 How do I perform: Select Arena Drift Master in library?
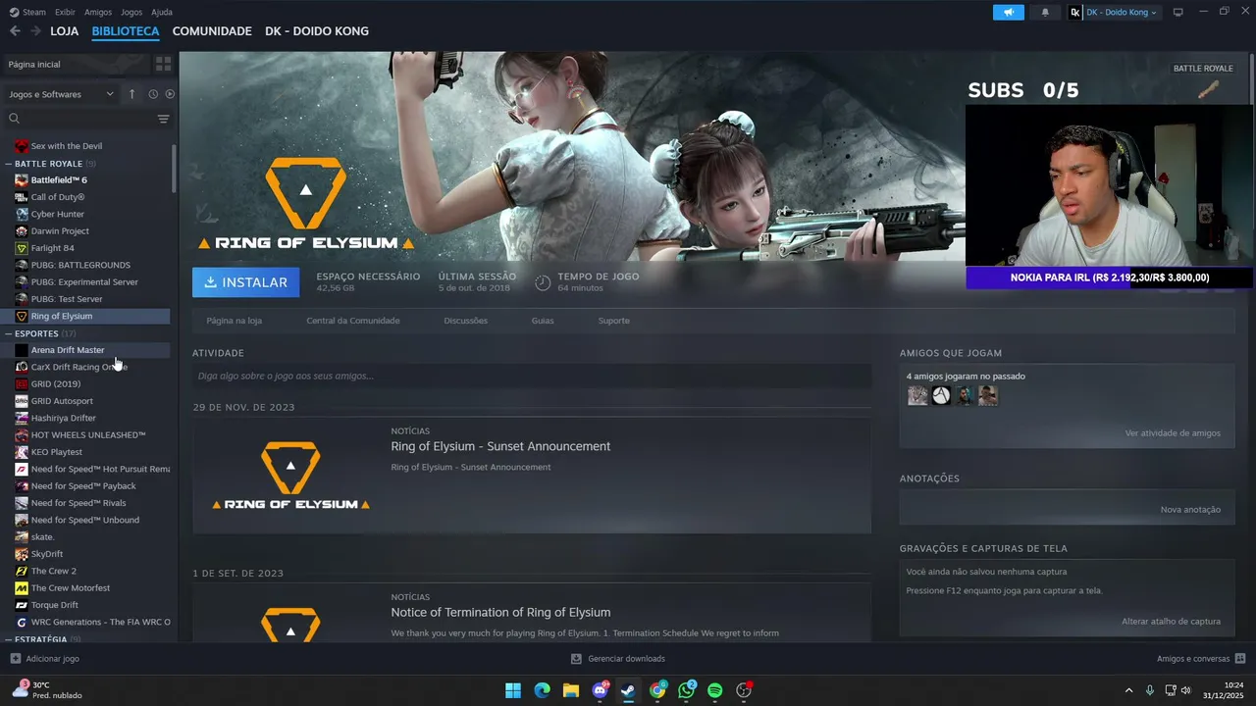click(x=68, y=350)
